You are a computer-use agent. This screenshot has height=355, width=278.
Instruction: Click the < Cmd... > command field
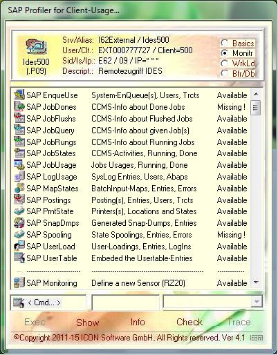tap(48, 303)
